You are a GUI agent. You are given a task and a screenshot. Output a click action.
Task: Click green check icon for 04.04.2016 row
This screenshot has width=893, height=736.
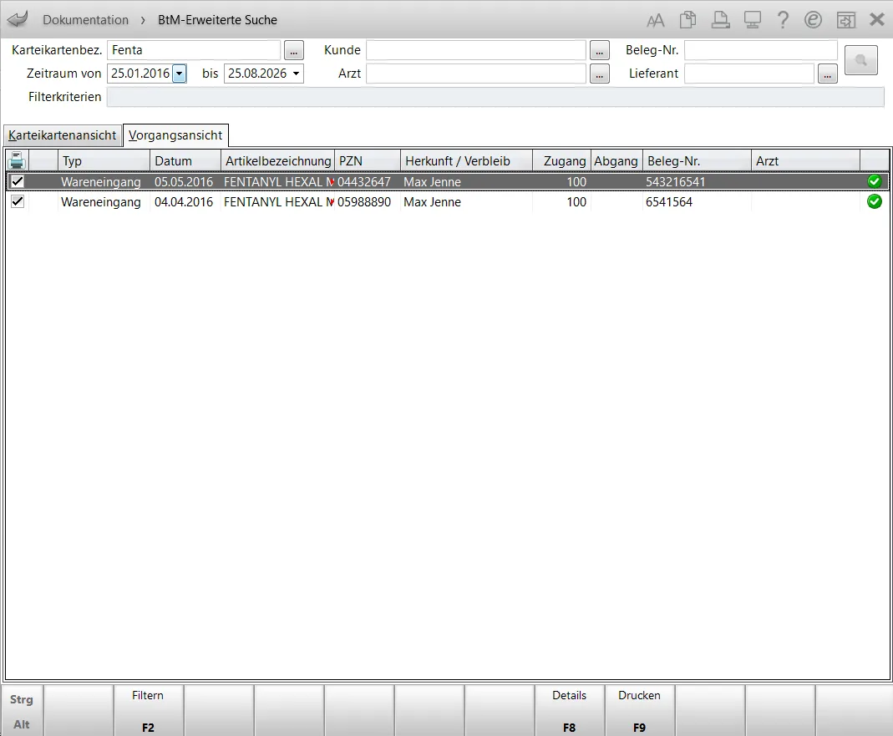click(x=875, y=201)
